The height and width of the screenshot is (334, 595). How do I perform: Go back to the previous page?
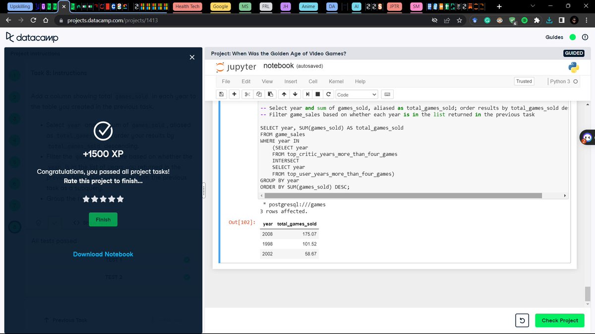(x=8, y=21)
